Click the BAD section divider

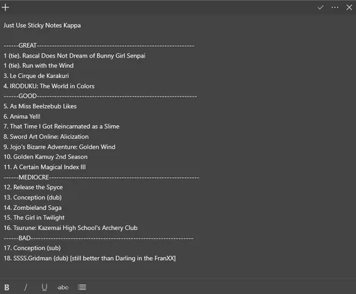(99, 238)
